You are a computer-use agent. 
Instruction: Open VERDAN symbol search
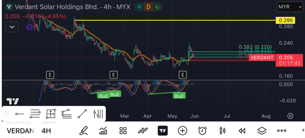[20, 131]
